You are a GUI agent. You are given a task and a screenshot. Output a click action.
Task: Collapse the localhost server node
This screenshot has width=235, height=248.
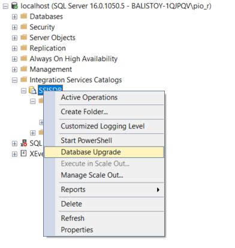click(x=5, y=6)
